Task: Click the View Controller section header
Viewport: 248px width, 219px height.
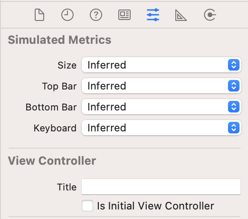Action: [52, 161]
